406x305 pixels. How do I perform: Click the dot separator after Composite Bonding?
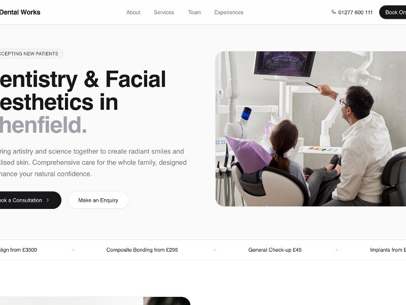coord(215,250)
